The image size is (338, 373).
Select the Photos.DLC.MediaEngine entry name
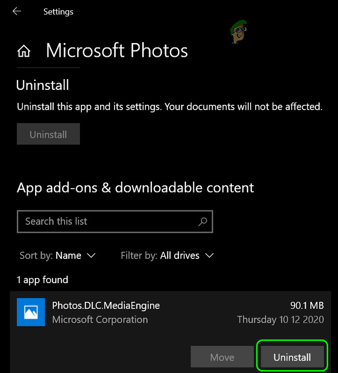coord(106,305)
